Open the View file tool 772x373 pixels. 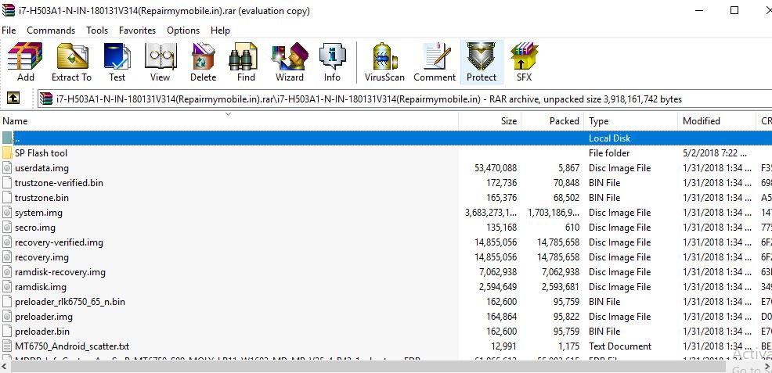tap(160, 62)
